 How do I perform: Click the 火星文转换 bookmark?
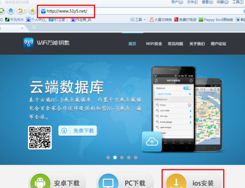(x=161, y=20)
